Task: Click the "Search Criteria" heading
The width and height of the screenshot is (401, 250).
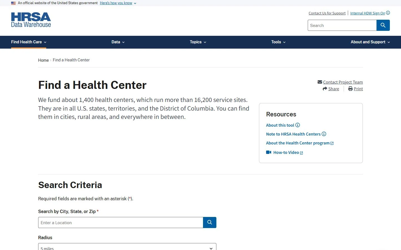Action: tap(70, 185)
